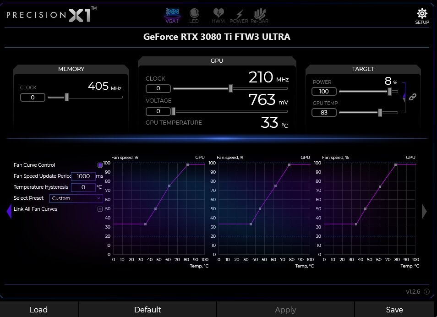Select the first fan curve's 50% control point
This screenshot has width=437, height=317.
[x=155, y=208]
